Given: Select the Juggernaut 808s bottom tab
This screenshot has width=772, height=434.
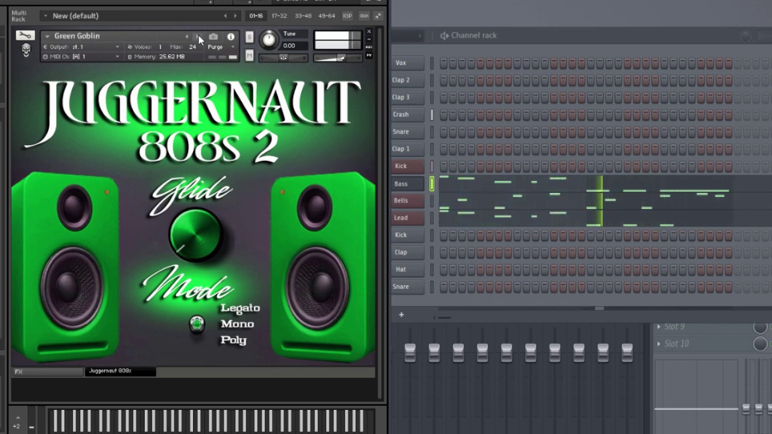Looking at the screenshot, I should point(120,371).
